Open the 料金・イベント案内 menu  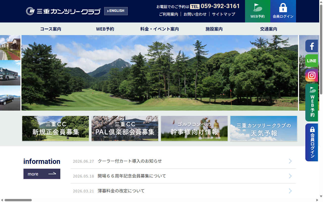point(159,29)
